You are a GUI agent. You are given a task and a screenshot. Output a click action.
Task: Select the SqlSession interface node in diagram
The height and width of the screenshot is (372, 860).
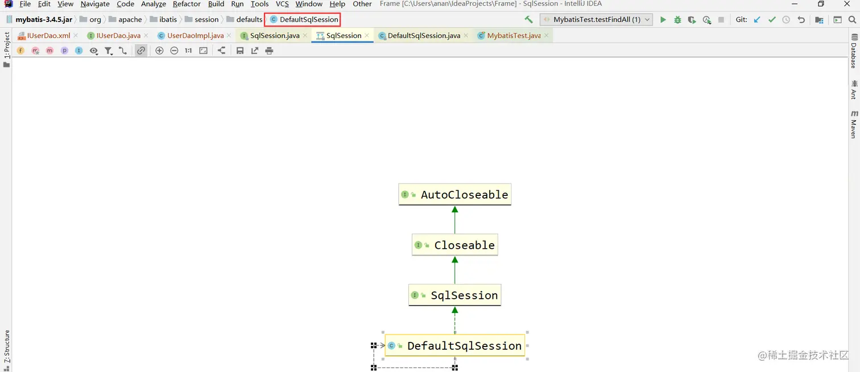tap(454, 295)
